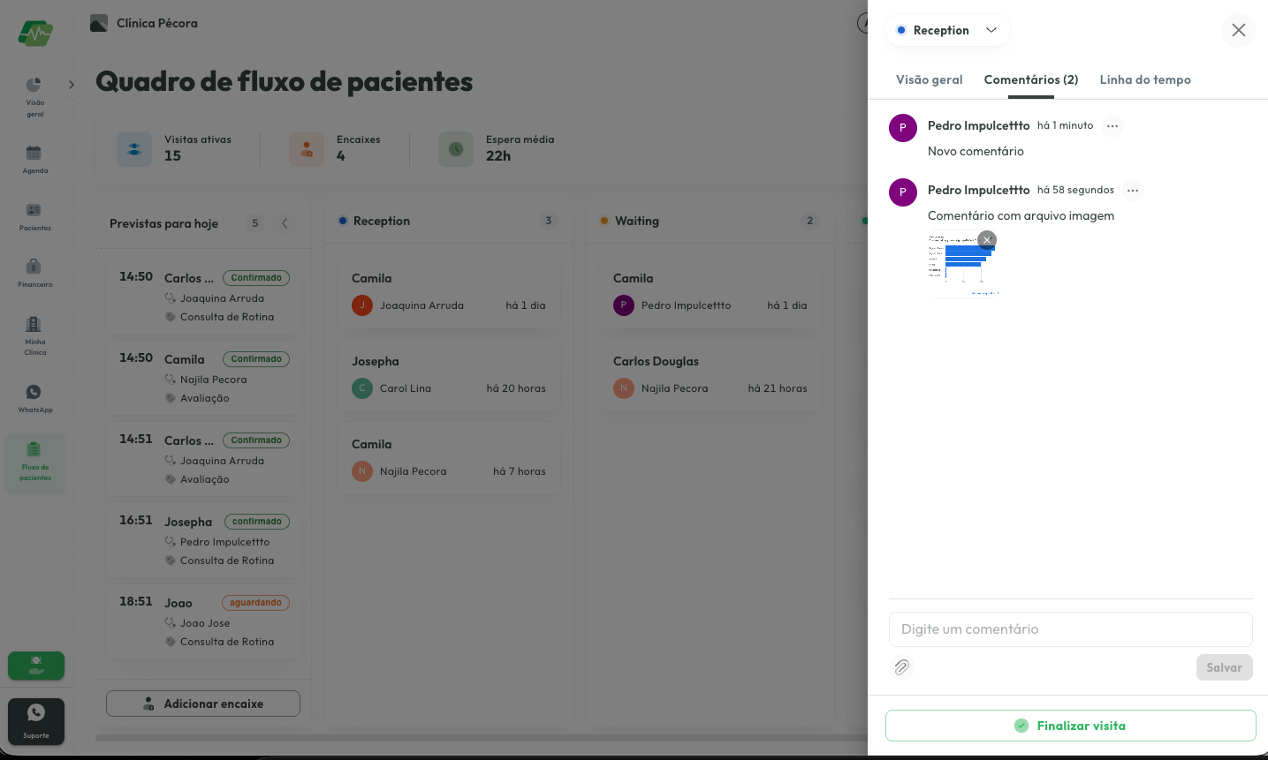Click the Adicionar encaixe person icon
The height and width of the screenshot is (760, 1268).
click(x=148, y=704)
